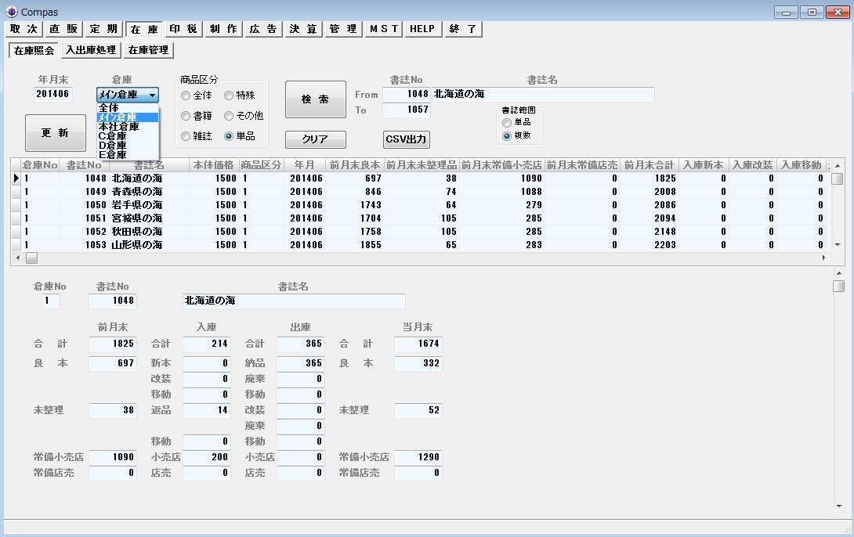This screenshot has width=854, height=537.
Task: Click the CSV出力 export button
Action: 407,139
